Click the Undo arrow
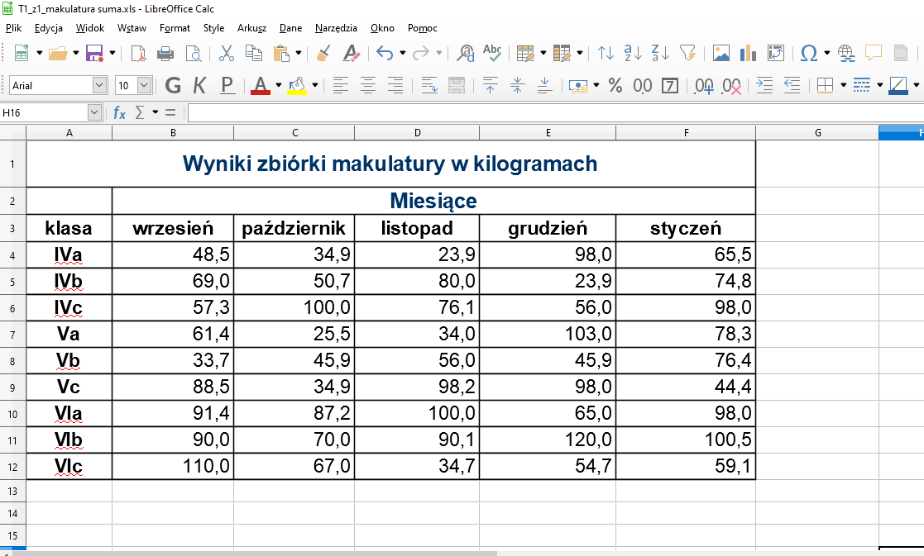This screenshot has height=556, width=924. [x=385, y=54]
